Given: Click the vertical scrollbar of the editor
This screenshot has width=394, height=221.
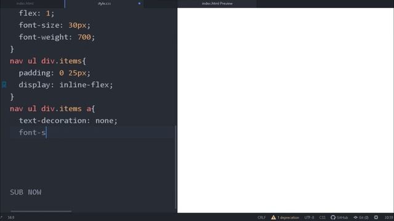Looking at the screenshot, I should 175,167.
